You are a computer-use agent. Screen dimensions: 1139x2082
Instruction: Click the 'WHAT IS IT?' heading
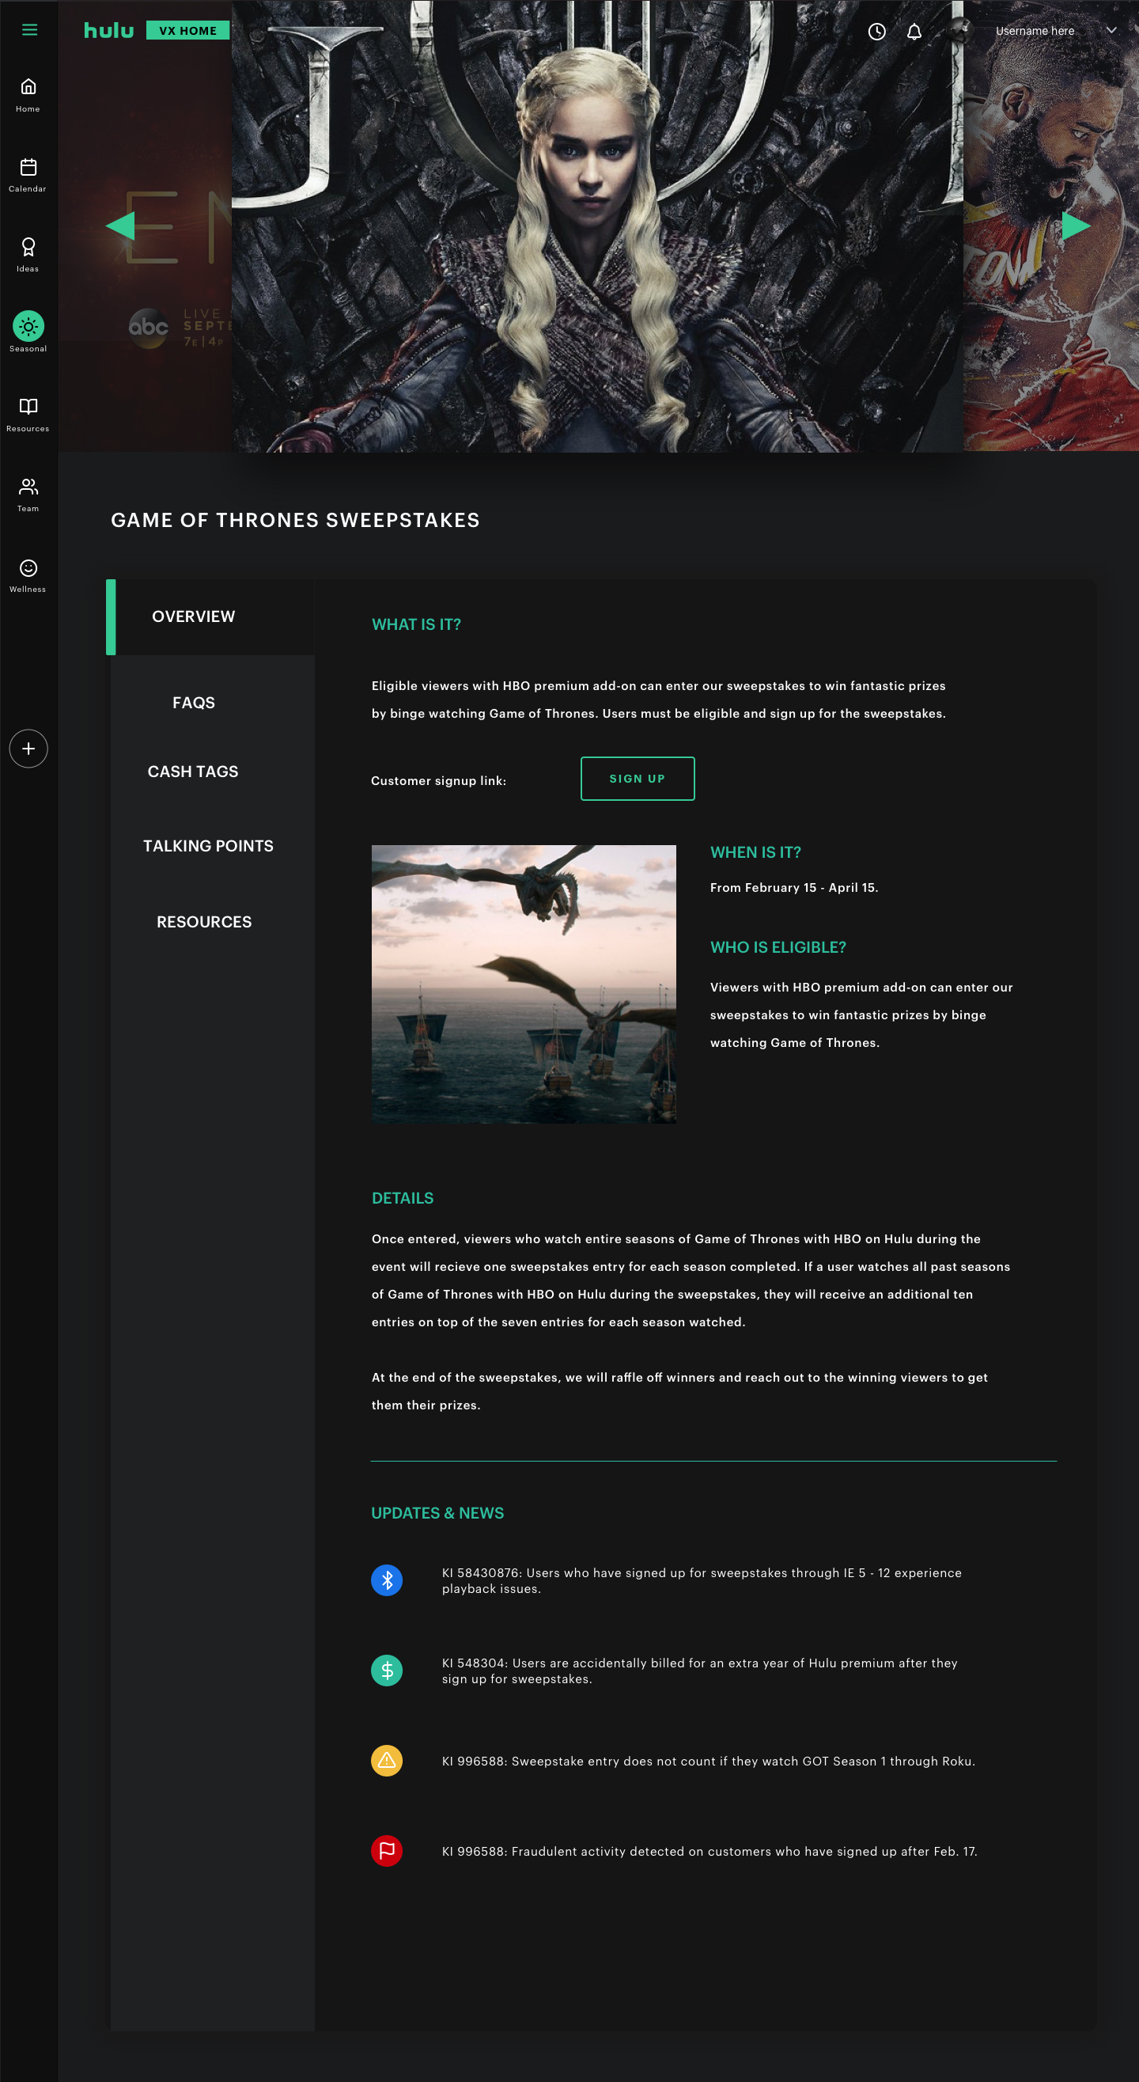pyautogui.click(x=416, y=624)
